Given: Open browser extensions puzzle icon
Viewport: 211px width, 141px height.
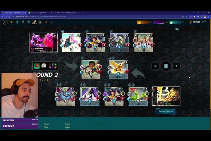Looking at the screenshot, I should tap(194, 17).
